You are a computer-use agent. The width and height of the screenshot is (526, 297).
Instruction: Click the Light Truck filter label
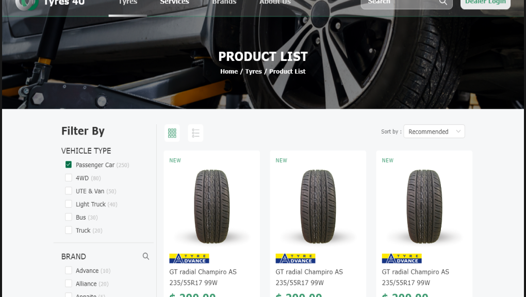pos(91,204)
